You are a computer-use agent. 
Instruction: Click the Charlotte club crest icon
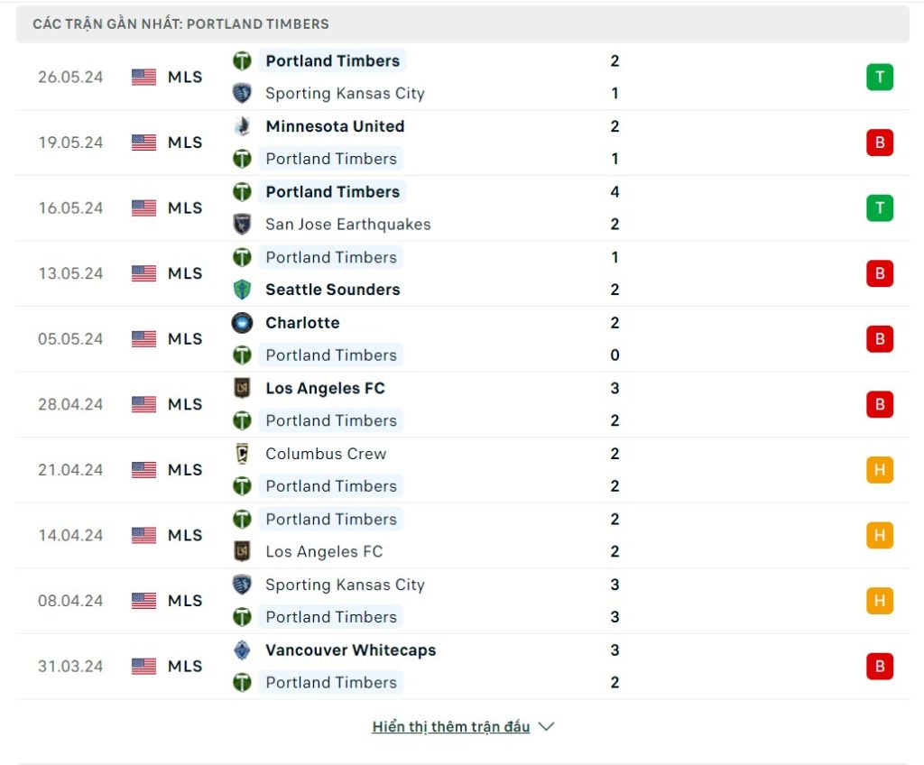242,323
